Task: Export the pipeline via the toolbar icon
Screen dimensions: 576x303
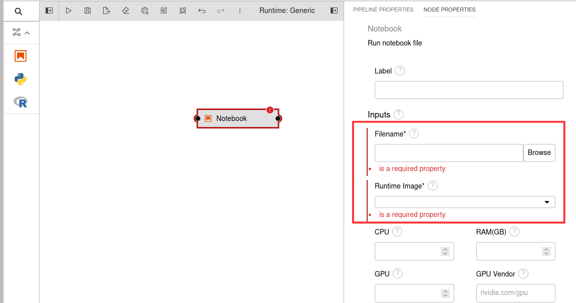Action: click(x=106, y=10)
